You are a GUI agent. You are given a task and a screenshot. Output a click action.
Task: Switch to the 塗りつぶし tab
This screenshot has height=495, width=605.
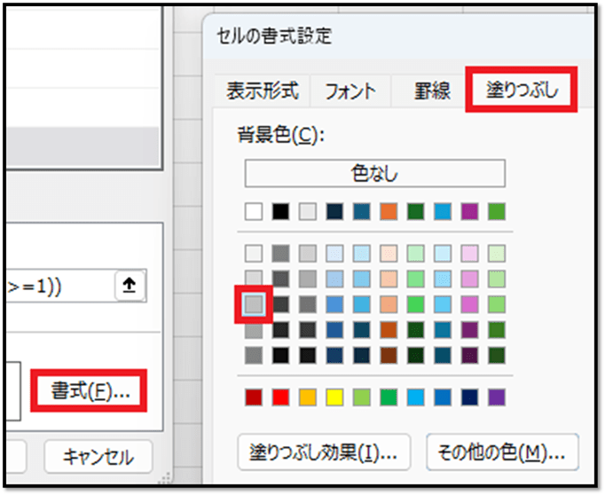click(x=522, y=90)
